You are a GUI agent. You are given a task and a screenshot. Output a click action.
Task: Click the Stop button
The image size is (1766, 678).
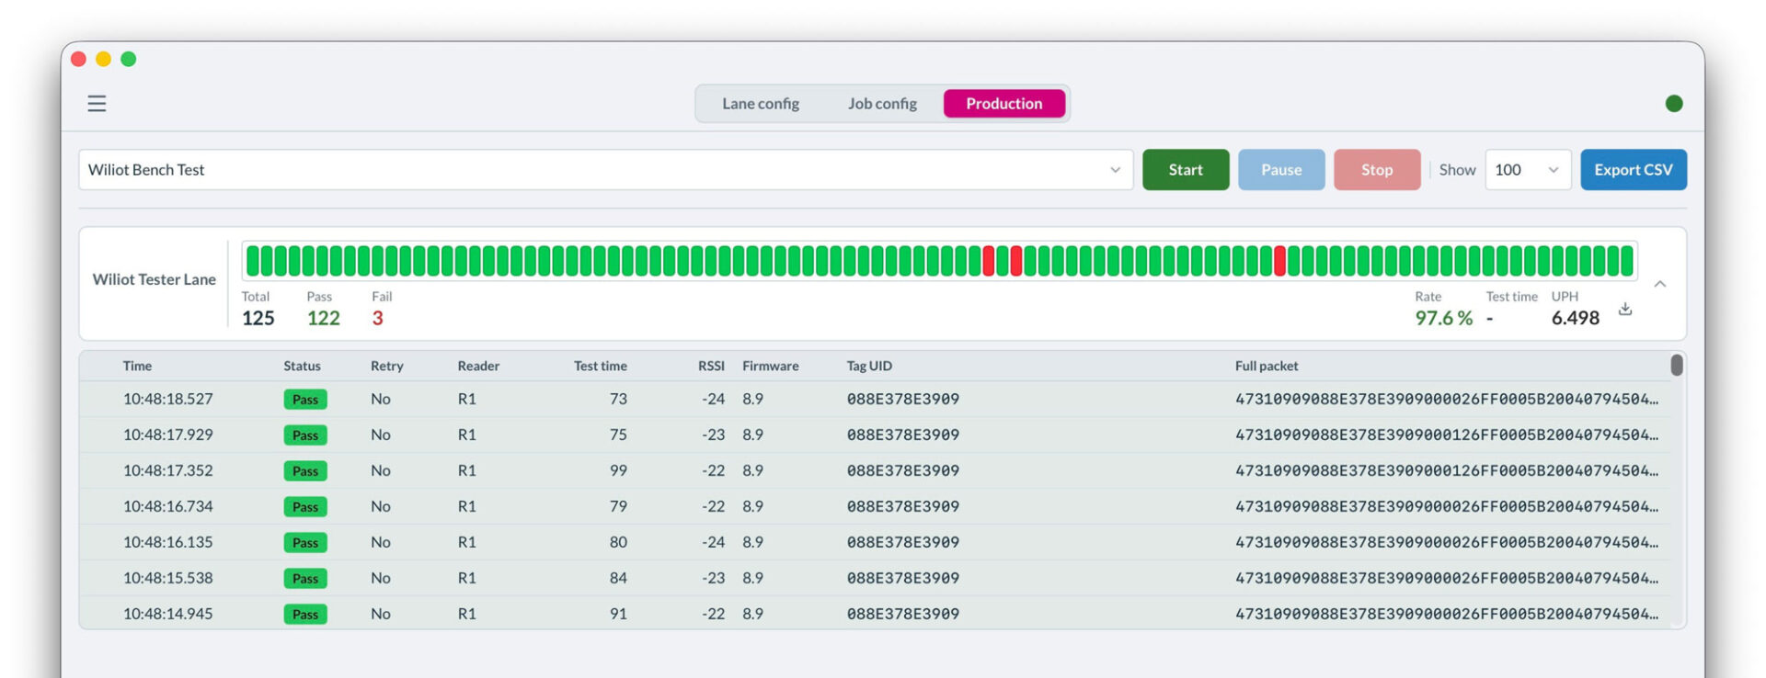tap(1377, 170)
